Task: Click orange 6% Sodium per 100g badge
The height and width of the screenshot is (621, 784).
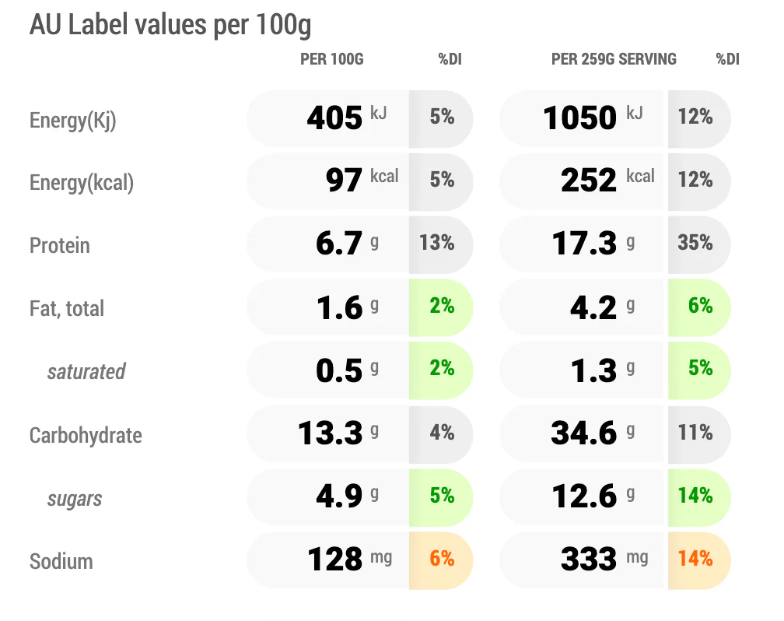Action: click(440, 560)
